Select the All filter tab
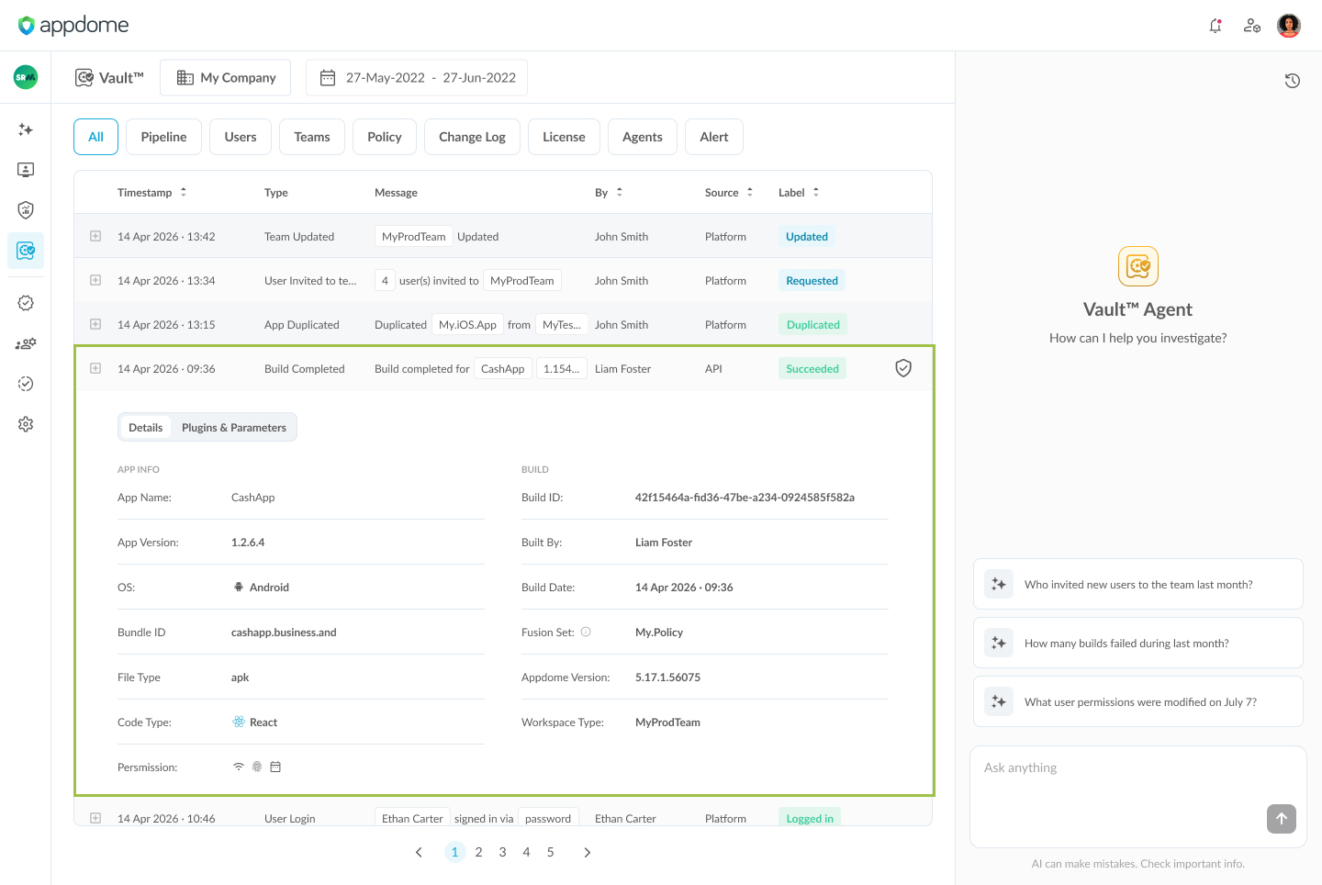The image size is (1322, 885). [95, 137]
